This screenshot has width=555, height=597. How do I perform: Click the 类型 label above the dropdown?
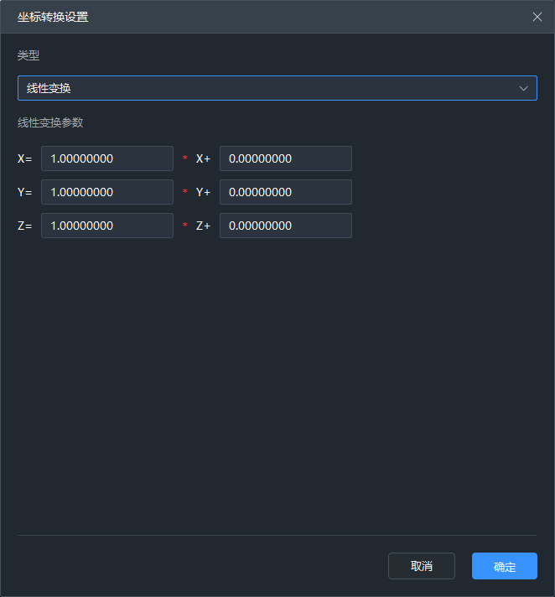coord(29,55)
